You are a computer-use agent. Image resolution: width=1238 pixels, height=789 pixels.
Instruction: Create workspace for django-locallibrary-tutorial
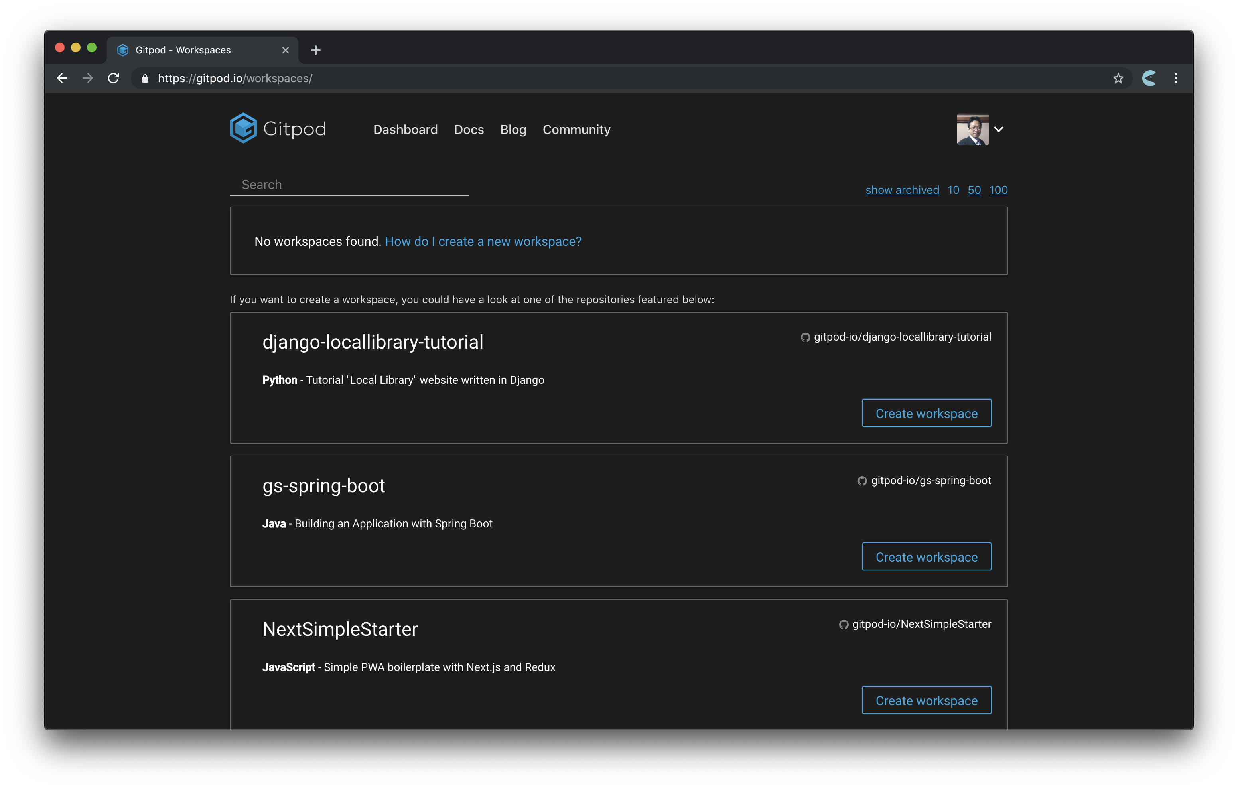click(x=927, y=413)
